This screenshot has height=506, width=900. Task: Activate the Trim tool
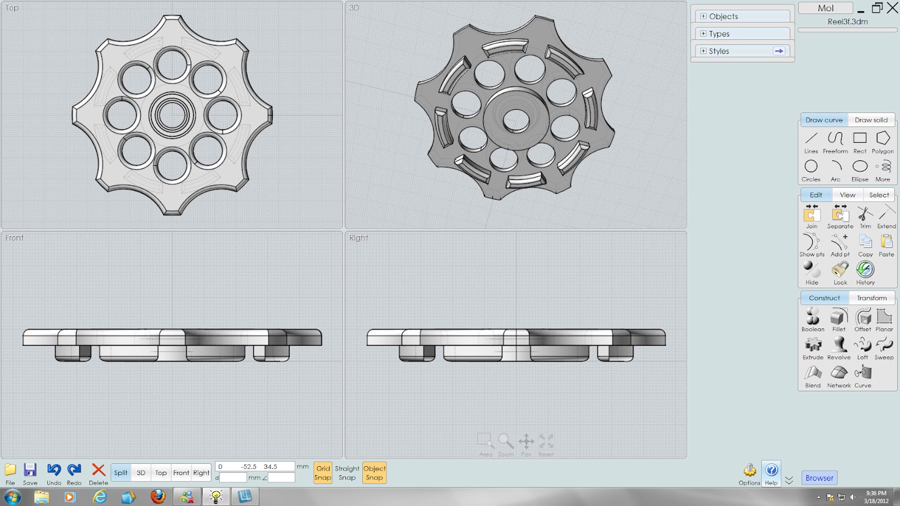[865, 217]
